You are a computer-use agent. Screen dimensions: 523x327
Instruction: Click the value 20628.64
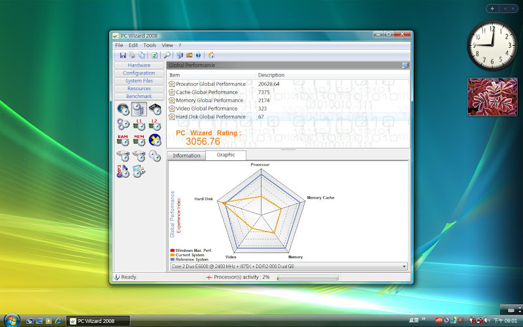[269, 84]
